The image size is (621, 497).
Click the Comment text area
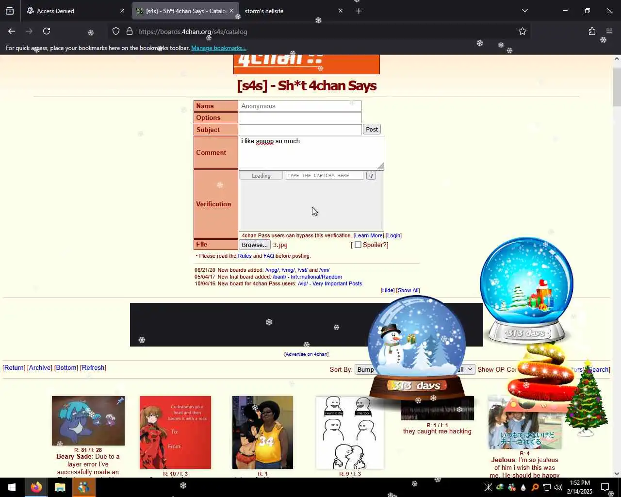click(311, 152)
